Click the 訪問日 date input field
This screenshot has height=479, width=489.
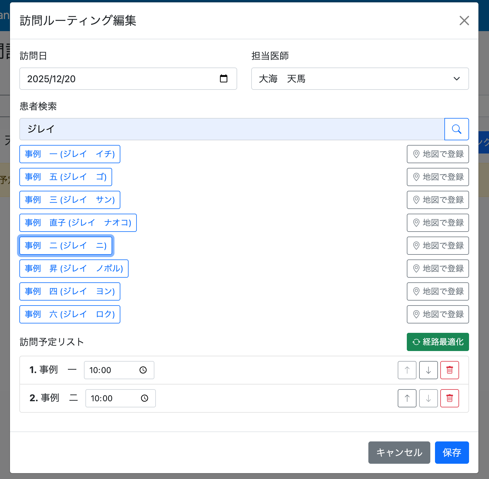117,79
